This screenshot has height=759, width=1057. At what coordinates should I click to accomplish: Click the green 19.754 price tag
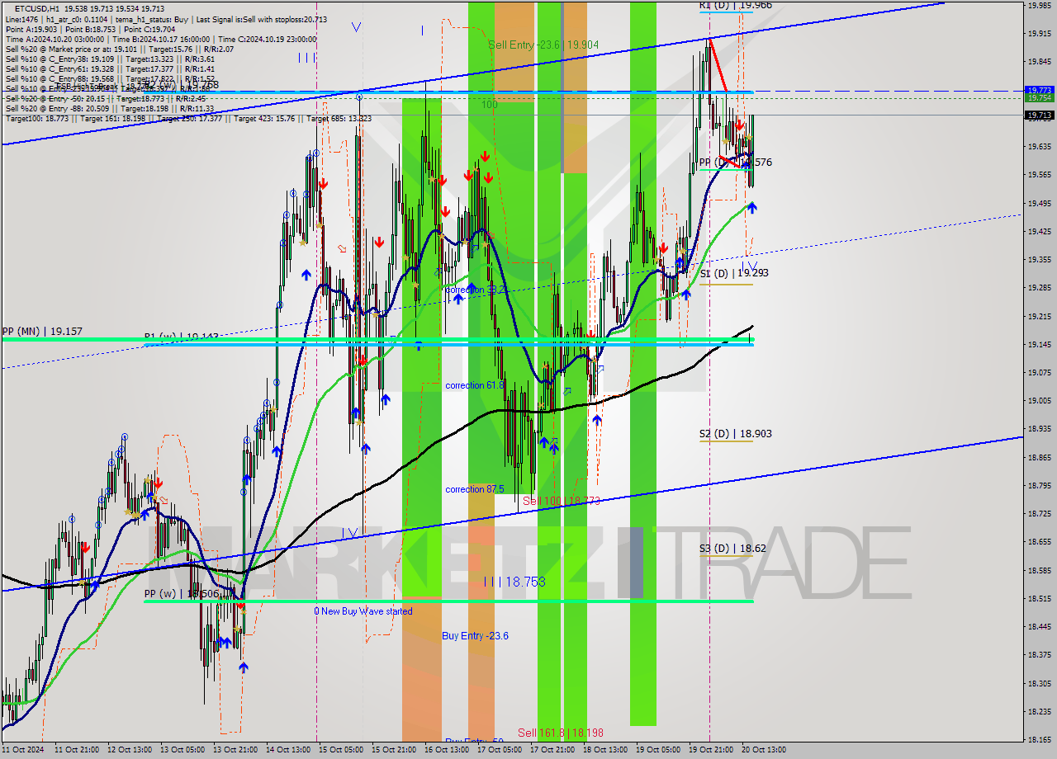1039,97
